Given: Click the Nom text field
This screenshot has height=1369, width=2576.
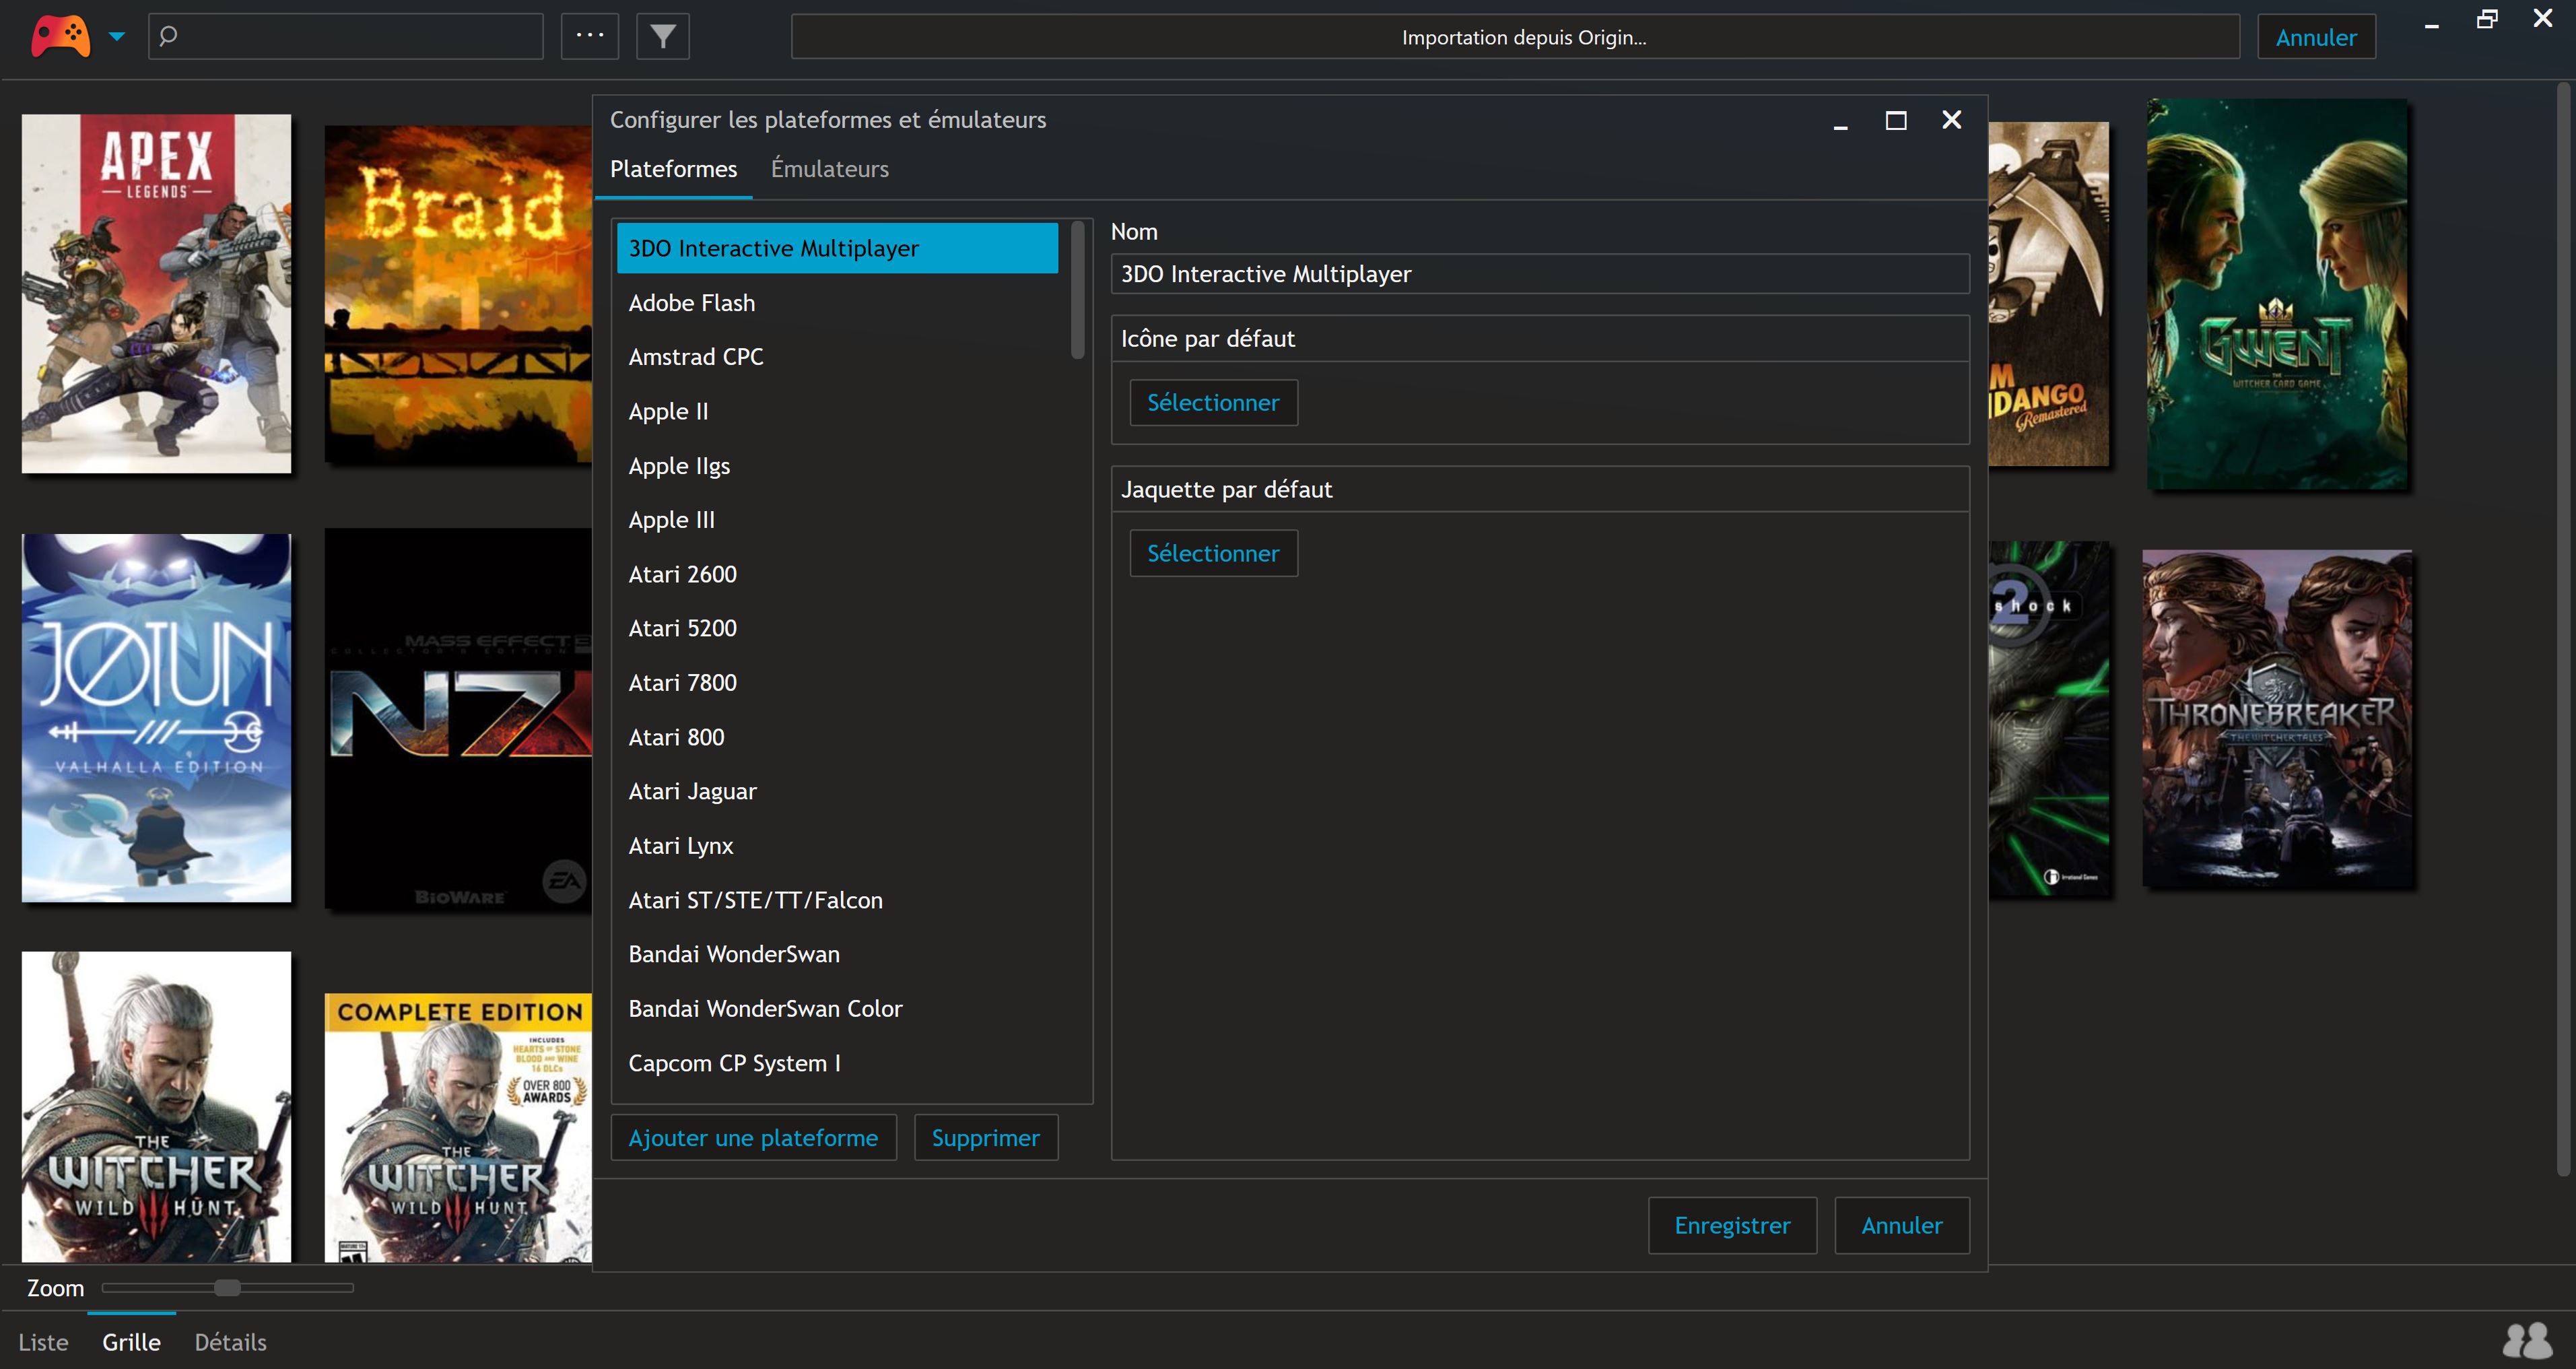Looking at the screenshot, I should [x=1539, y=273].
